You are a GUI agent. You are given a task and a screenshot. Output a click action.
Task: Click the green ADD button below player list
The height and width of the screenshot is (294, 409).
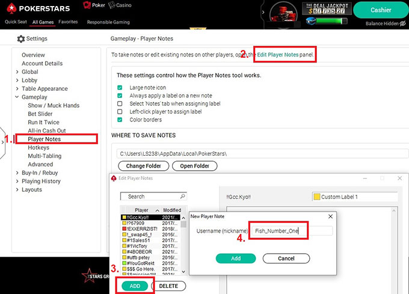tap(135, 286)
